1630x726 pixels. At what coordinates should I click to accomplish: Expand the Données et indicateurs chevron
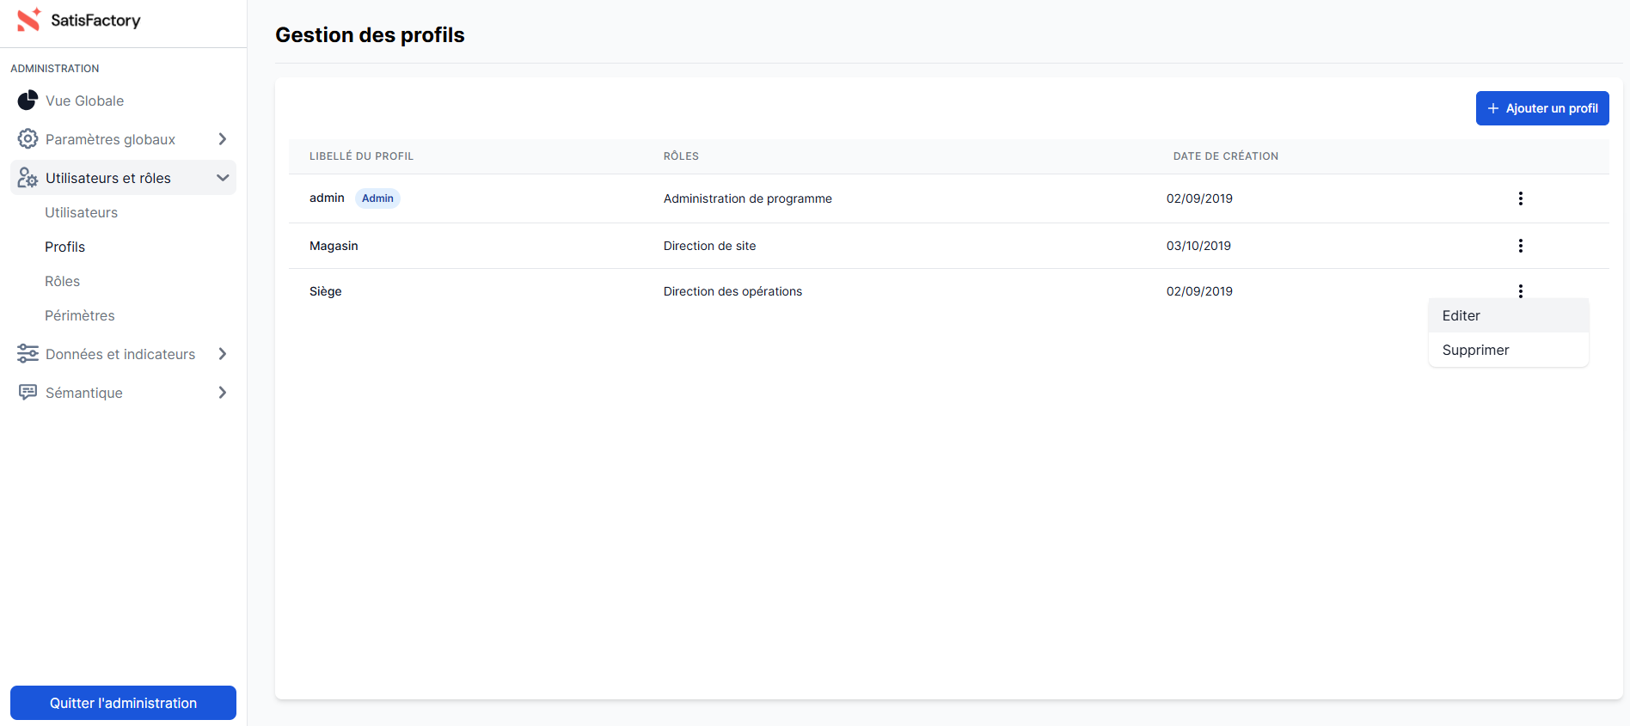(223, 354)
